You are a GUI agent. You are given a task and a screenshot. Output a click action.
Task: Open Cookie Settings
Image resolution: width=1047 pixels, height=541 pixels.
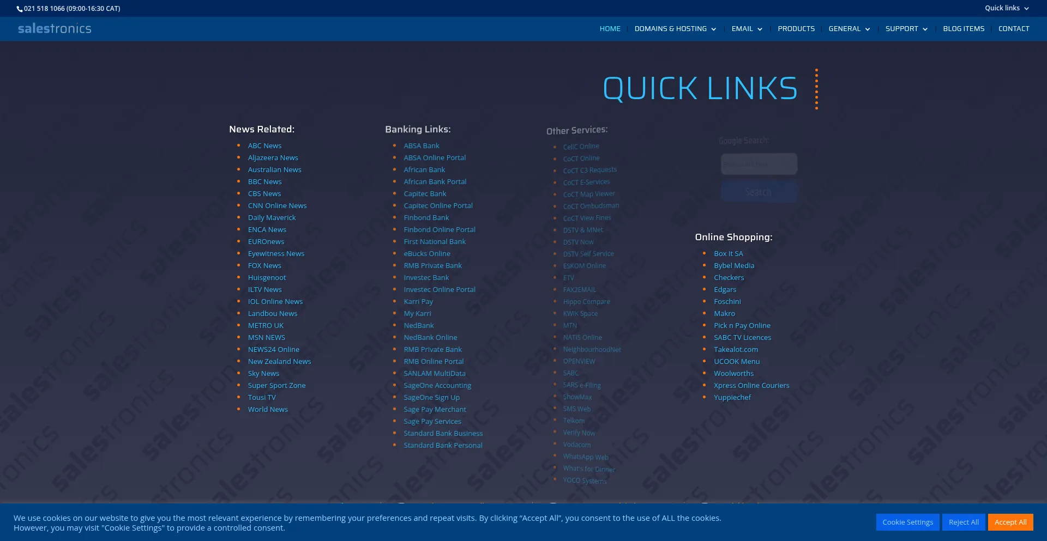tap(908, 522)
